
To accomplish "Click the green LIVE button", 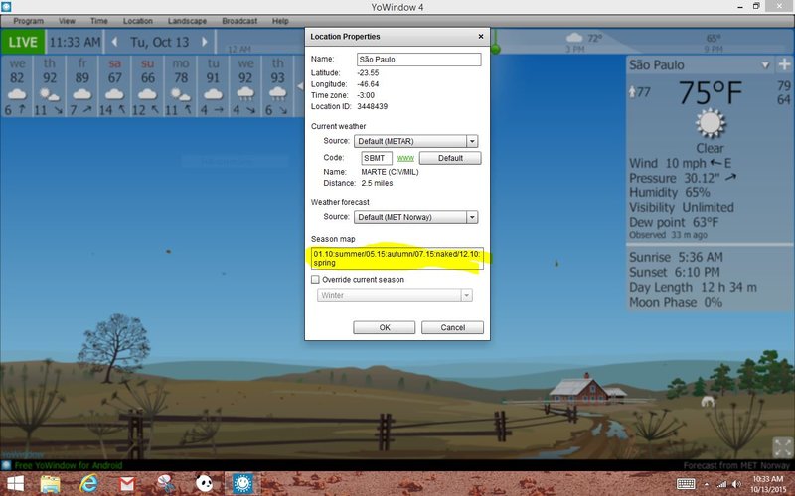I will click(23, 42).
